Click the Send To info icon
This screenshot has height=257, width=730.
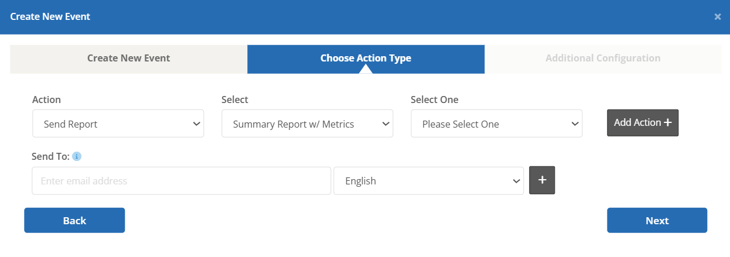click(x=77, y=156)
